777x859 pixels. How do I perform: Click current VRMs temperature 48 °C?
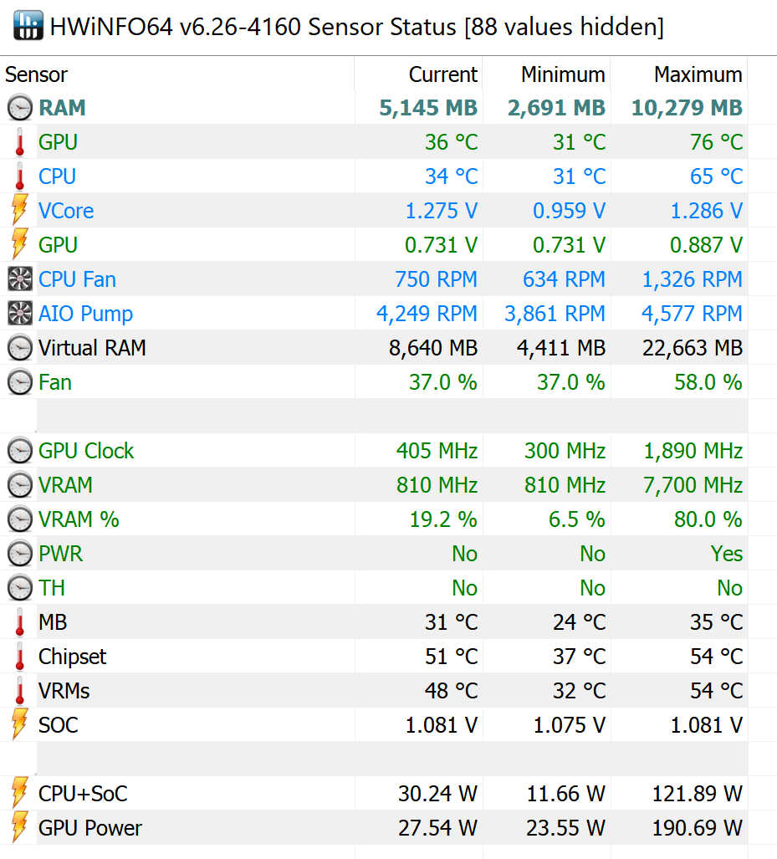click(x=452, y=691)
